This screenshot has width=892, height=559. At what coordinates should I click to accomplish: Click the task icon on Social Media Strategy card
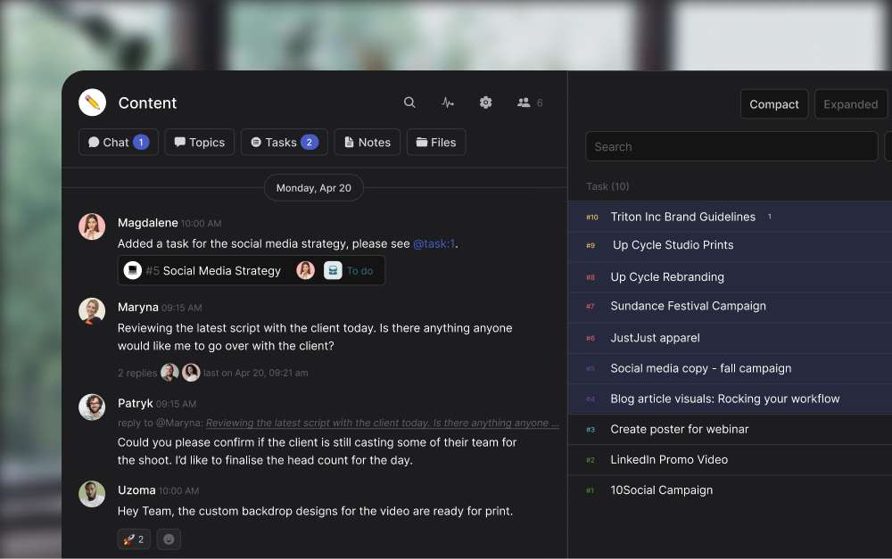(x=135, y=269)
